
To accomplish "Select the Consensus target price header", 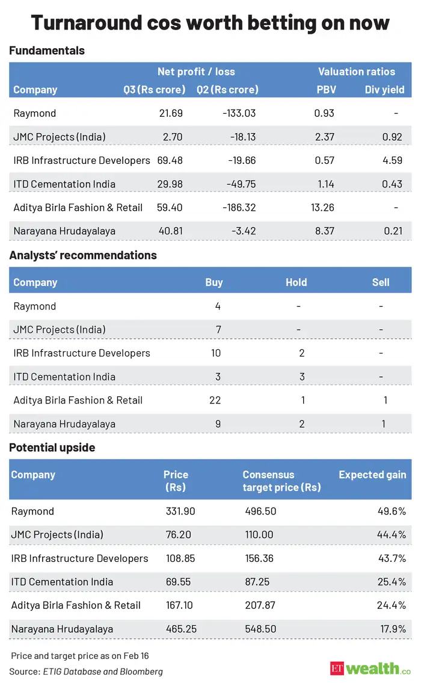I will 281,481.
